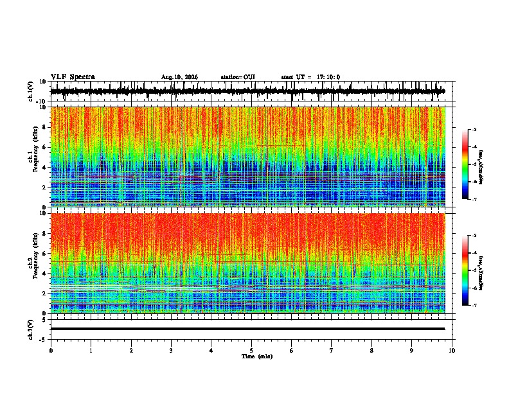Click the "4" kHz tick on ch.2 spectrogram axis

pyautogui.click(x=44, y=274)
